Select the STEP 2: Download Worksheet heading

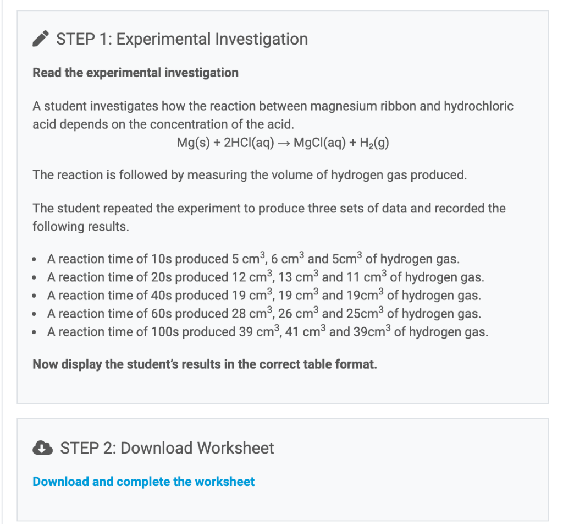pyautogui.click(x=167, y=448)
